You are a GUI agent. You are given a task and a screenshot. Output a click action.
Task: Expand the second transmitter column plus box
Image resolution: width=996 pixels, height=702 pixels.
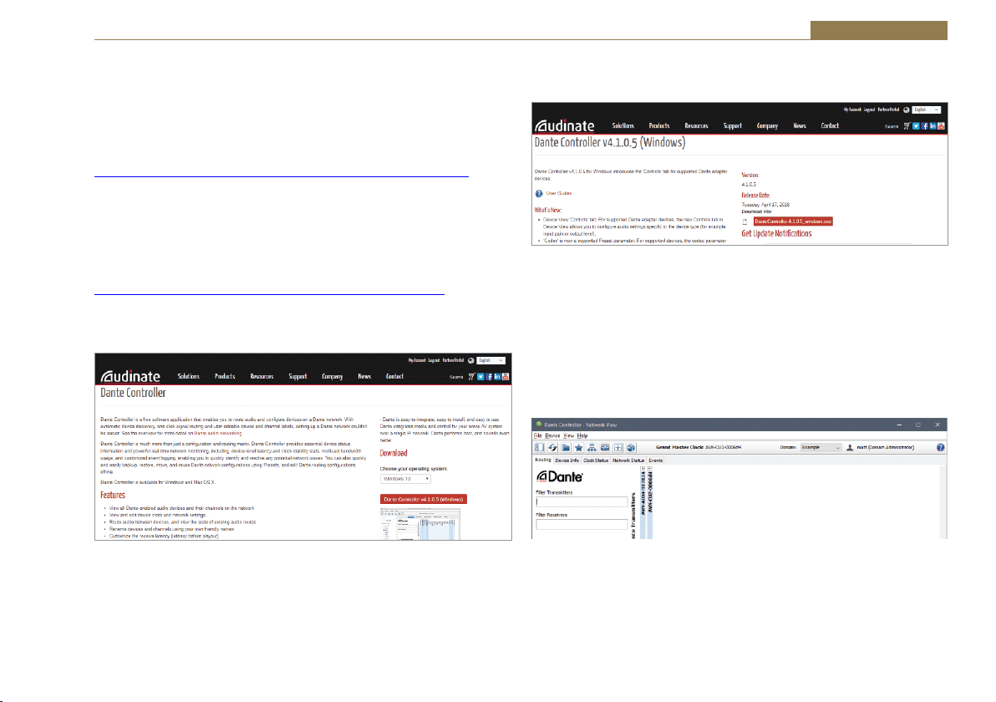tap(650, 469)
